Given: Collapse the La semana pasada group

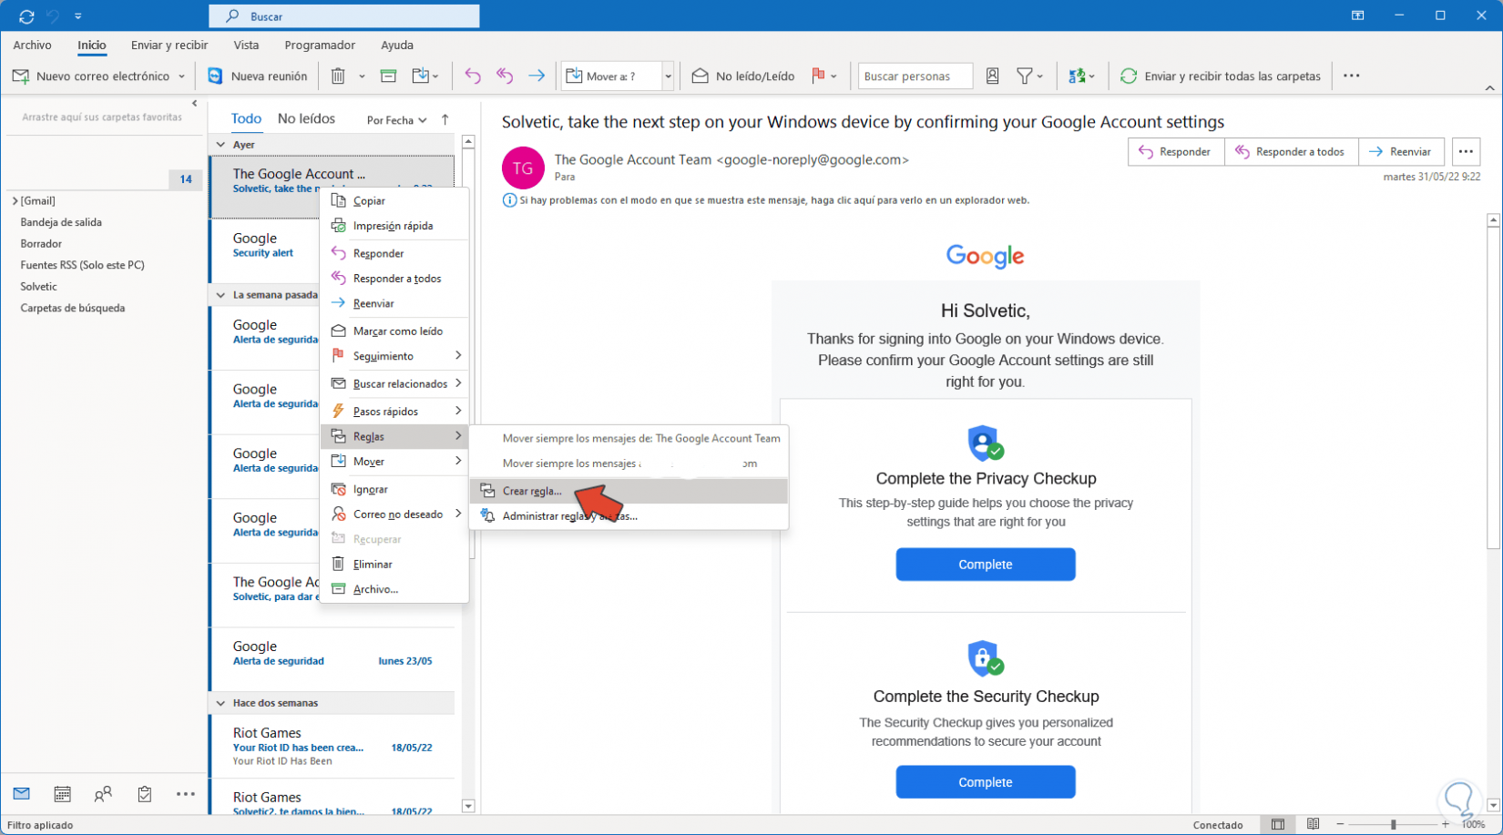Looking at the screenshot, I should (x=220, y=295).
